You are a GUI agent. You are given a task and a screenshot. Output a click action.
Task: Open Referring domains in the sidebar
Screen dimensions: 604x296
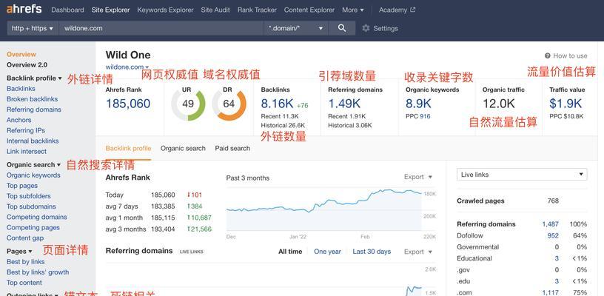(34, 110)
